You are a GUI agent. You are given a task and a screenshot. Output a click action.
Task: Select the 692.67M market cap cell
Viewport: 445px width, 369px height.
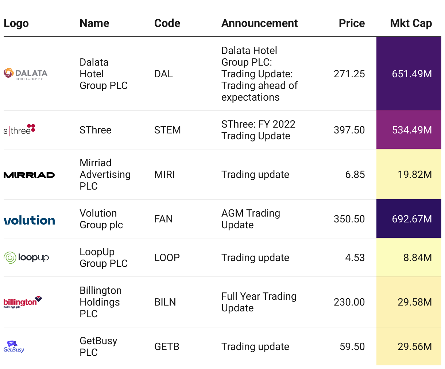pos(409,219)
